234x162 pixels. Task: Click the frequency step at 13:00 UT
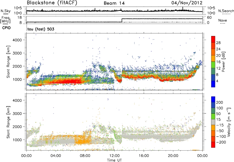[x=122, y=20]
